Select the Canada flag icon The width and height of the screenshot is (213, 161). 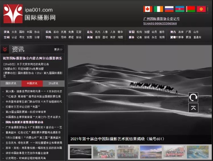[148, 9]
